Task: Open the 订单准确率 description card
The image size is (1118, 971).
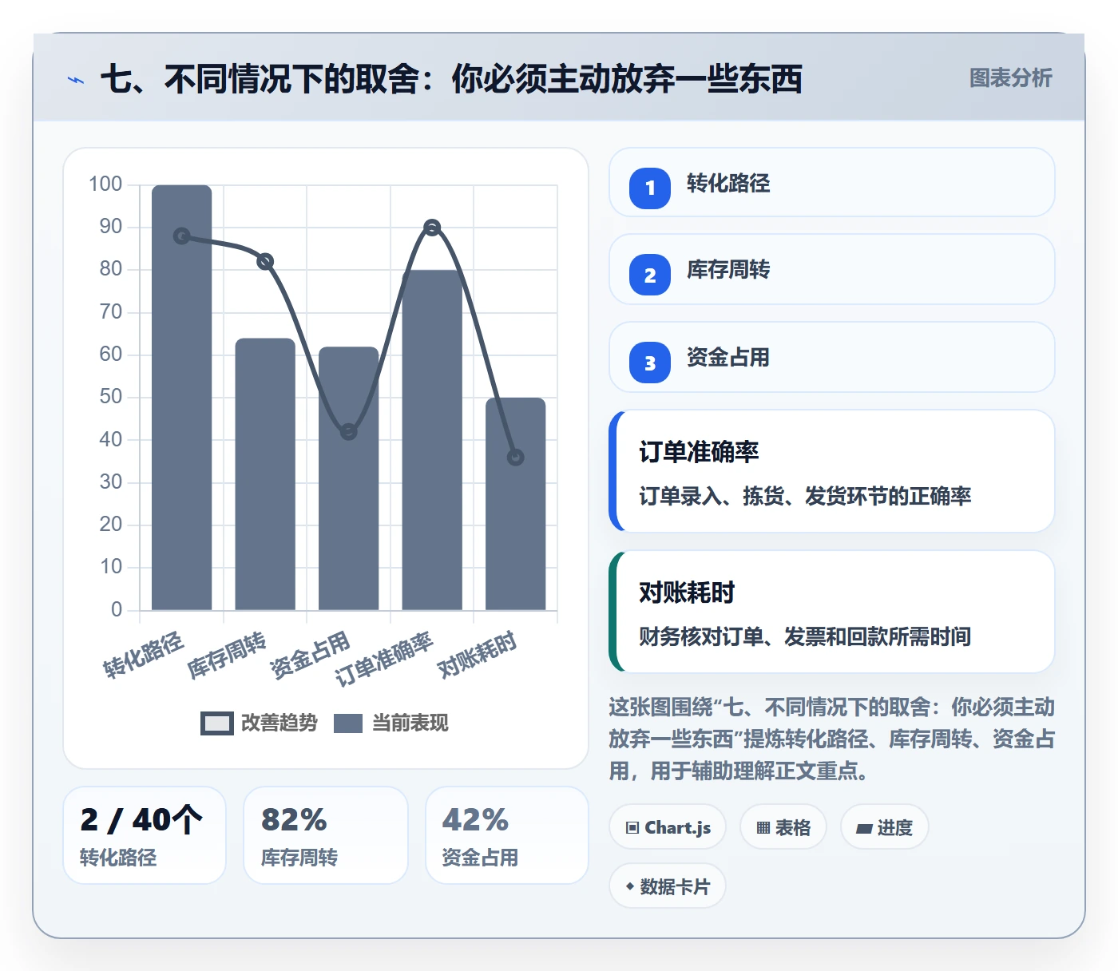Action: [832, 471]
